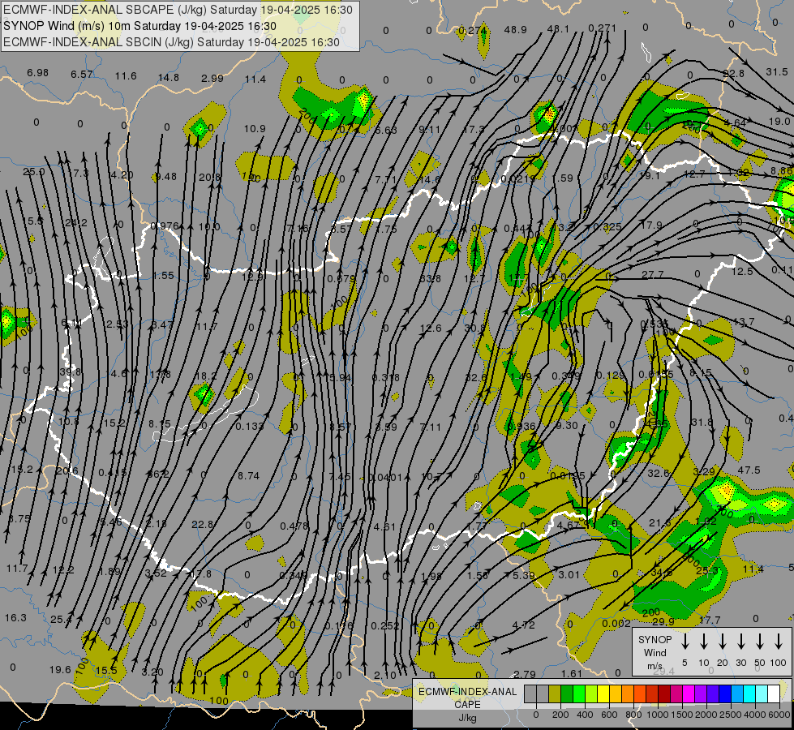The image size is (794, 730).
Task: Pick the bright magenta swatch in CAPE colorbar
Action: click(689, 693)
